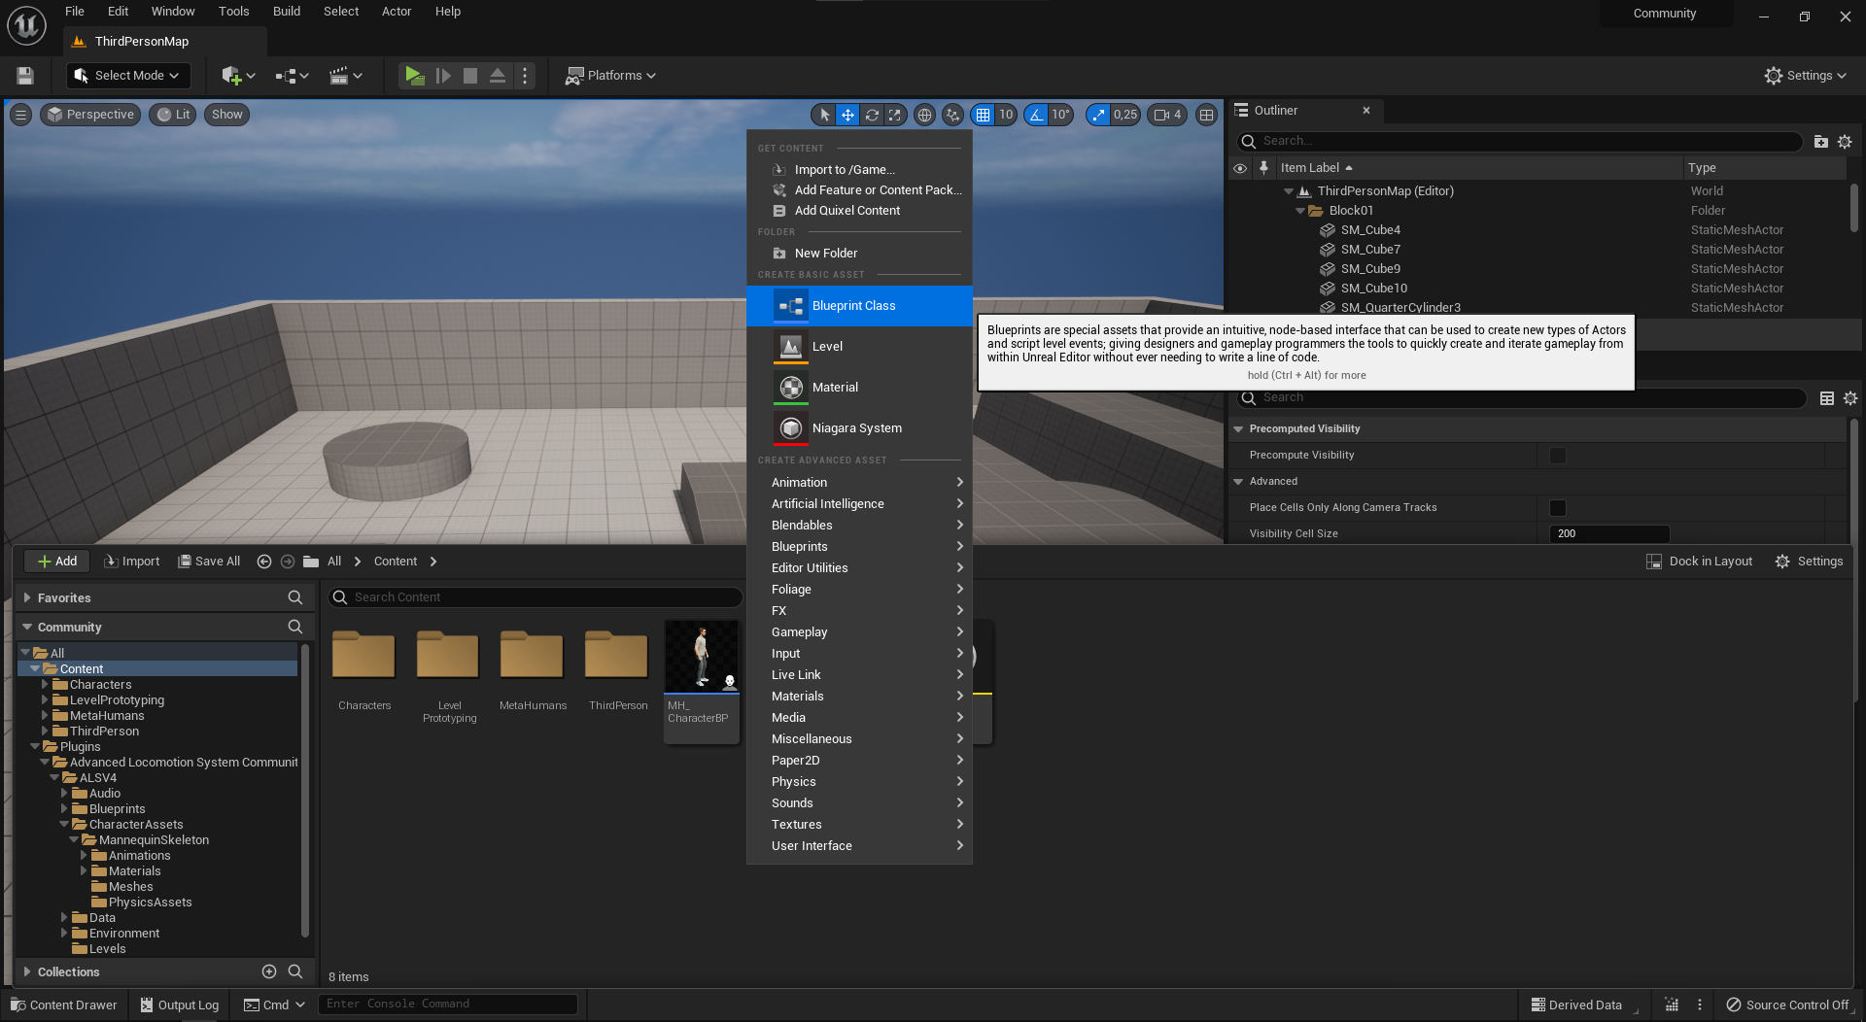Click Source Control Off status
The height and width of the screenshot is (1022, 1866).
[1787, 1005]
